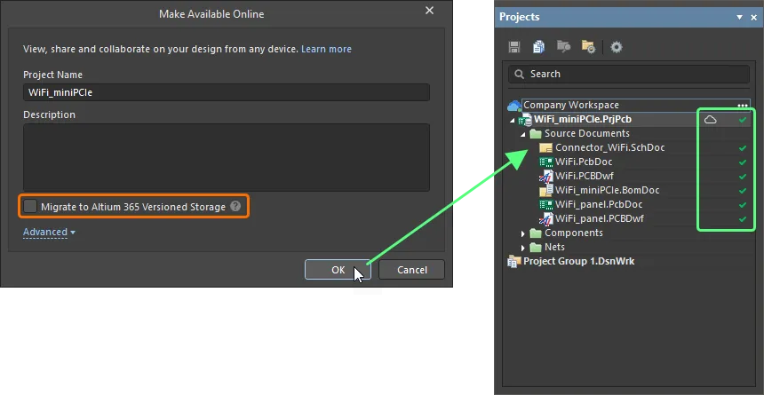Close the Make Available Online dialog
764x395 pixels.
[429, 11]
